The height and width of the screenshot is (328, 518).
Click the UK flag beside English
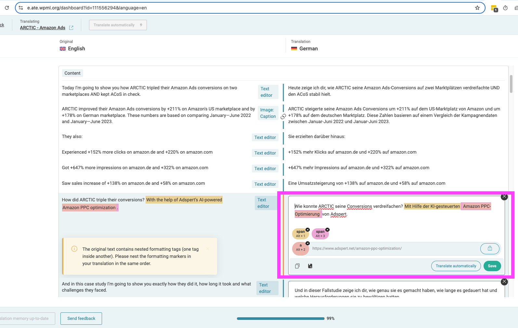(x=63, y=49)
